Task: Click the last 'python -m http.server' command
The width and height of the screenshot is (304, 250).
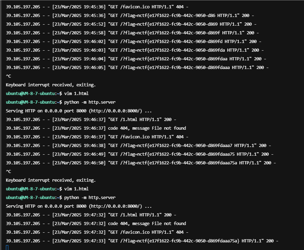Action: (x=90, y=198)
